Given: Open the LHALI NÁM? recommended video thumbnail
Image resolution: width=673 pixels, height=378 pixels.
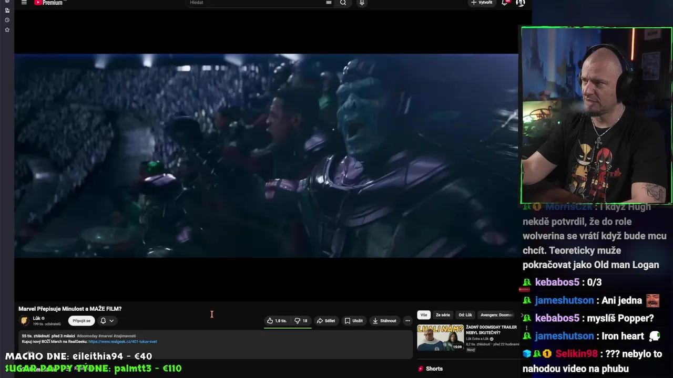Looking at the screenshot, I should tap(441, 338).
